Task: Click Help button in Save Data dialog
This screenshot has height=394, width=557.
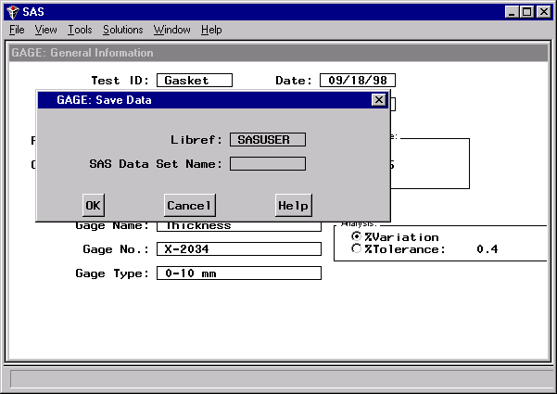Action: click(294, 206)
